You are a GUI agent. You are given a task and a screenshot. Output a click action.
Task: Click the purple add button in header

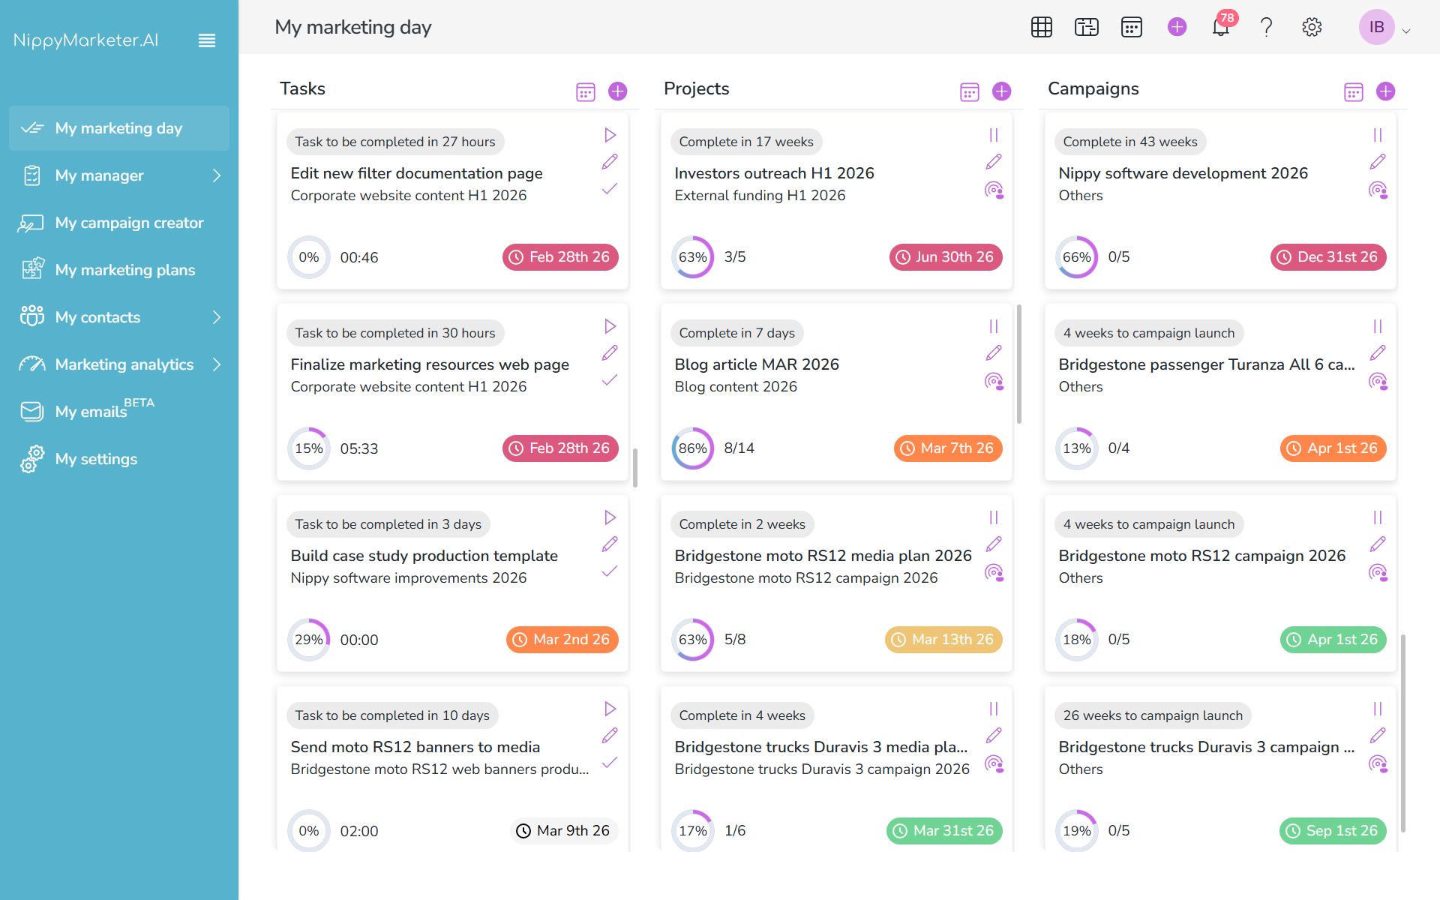1177,28
